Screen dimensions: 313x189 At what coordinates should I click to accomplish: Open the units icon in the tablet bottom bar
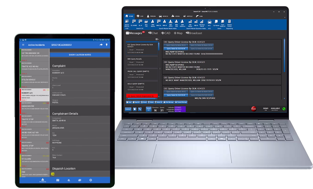pyautogui.click(x=69, y=180)
